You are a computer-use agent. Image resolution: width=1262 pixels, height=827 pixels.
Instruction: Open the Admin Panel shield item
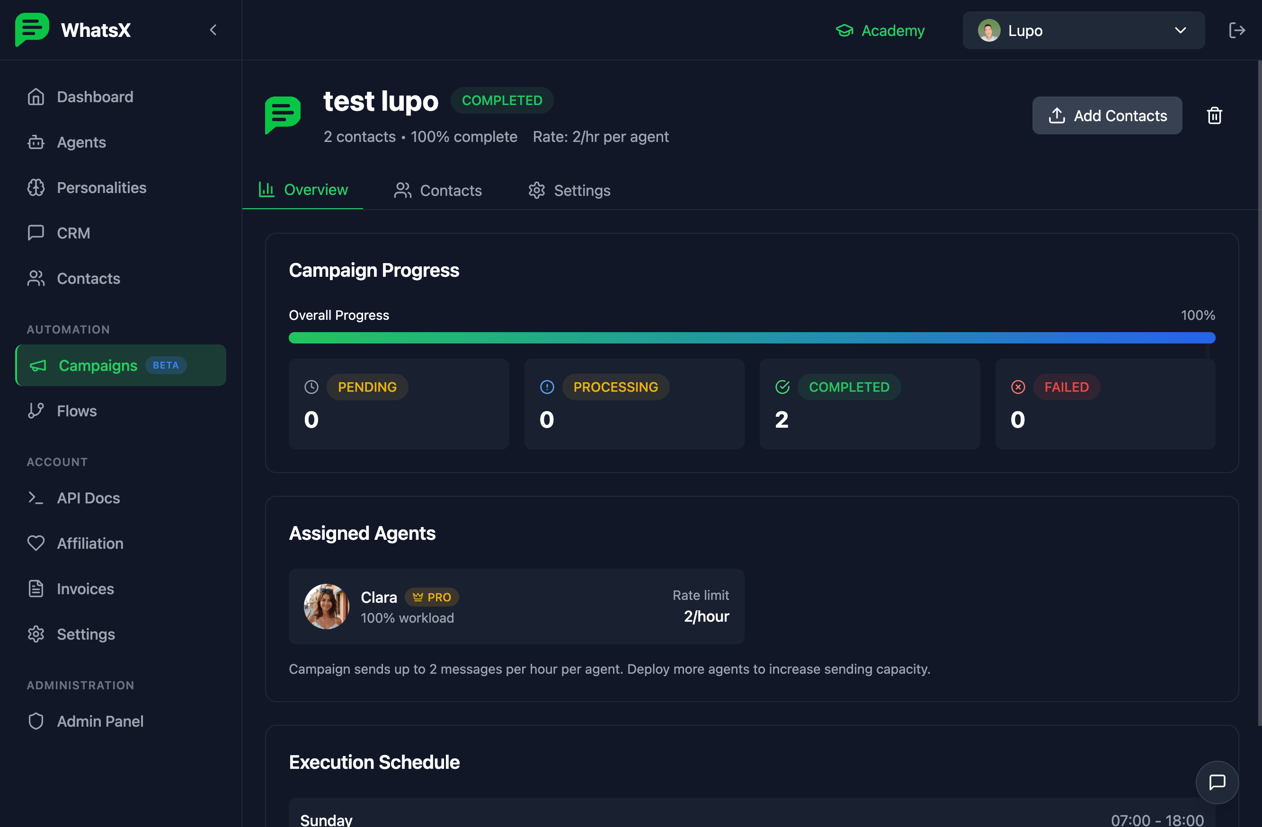click(x=100, y=721)
